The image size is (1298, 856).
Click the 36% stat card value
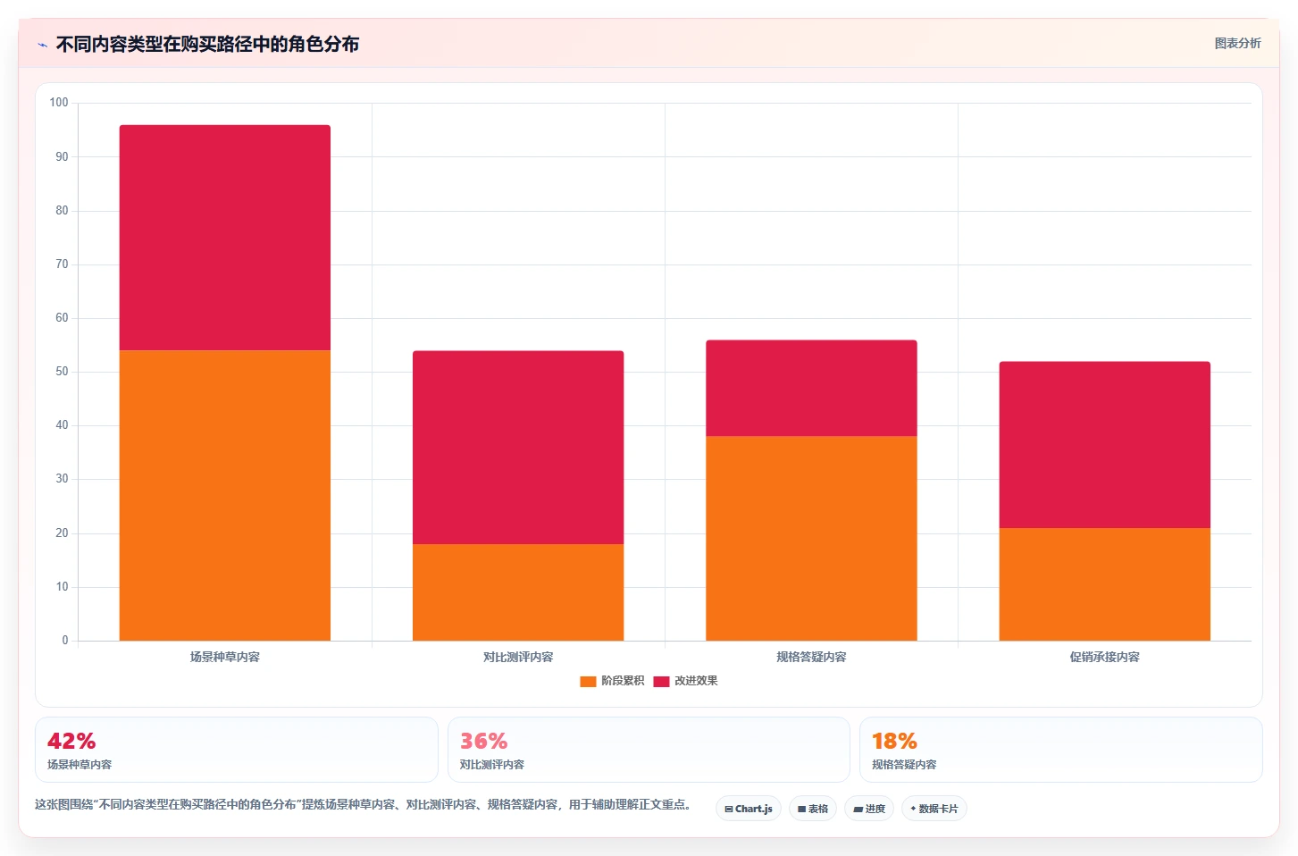tap(483, 741)
